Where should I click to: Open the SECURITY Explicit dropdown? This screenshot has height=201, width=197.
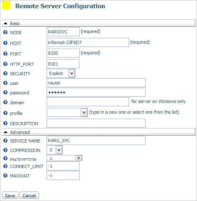pos(72,73)
